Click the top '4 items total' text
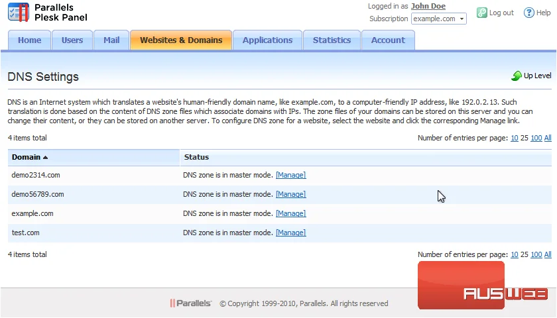557x318 pixels. tap(27, 138)
